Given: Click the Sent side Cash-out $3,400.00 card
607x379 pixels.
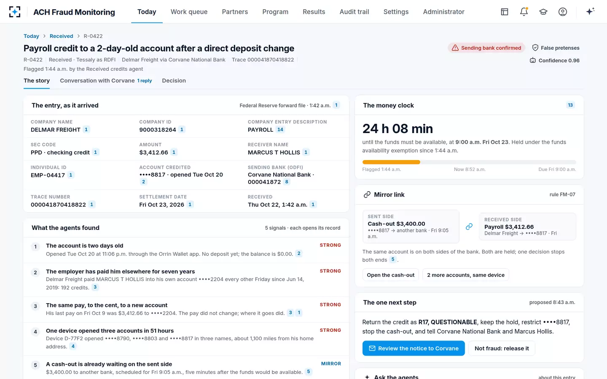Looking at the screenshot, I should point(411,227).
